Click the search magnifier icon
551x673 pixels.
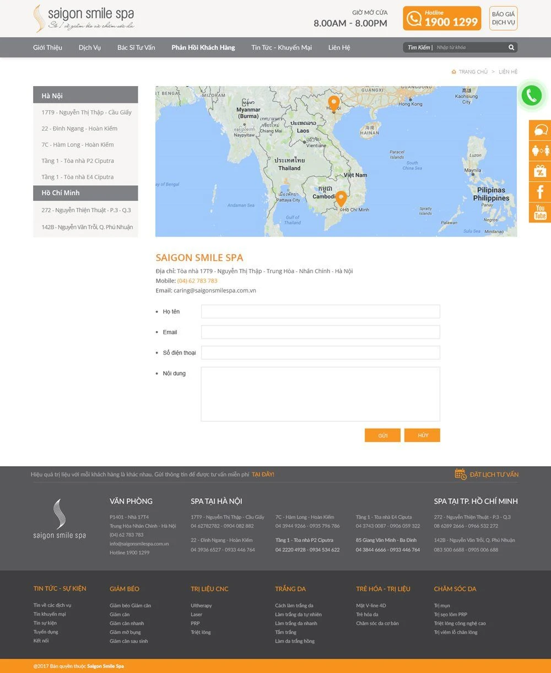[x=511, y=47]
